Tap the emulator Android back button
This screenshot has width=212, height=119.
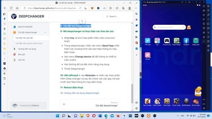(204, 99)
